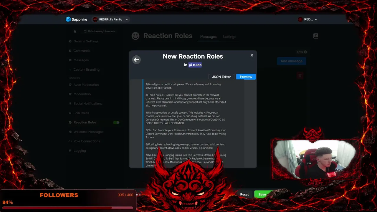Click the General Settings gear icon
377x212 pixels.
(x=70, y=41)
